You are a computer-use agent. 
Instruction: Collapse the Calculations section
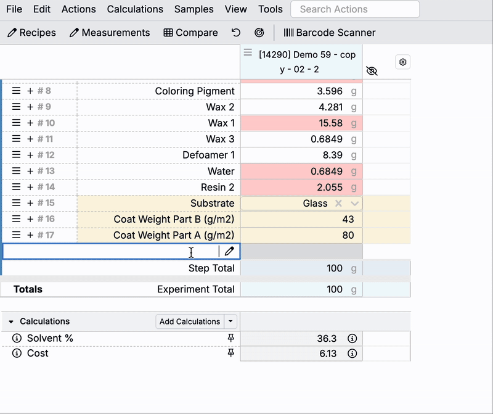point(11,321)
